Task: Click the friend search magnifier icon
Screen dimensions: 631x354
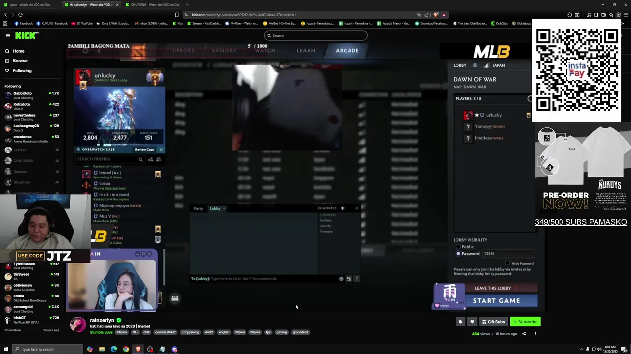Action: pyautogui.click(x=140, y=159)
